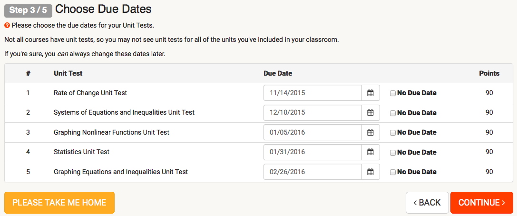
Task: Toggle No Due Date for Statistics Unit Test
Action: [392, 153]
